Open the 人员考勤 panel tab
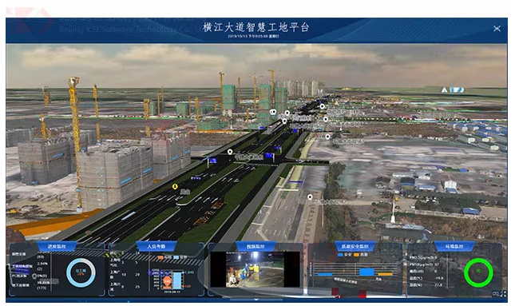Viewport: 515px width, 306px height. [156, 246]
